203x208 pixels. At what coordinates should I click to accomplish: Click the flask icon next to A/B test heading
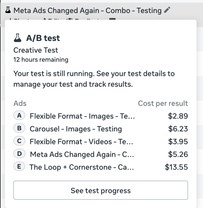(18, 38)
